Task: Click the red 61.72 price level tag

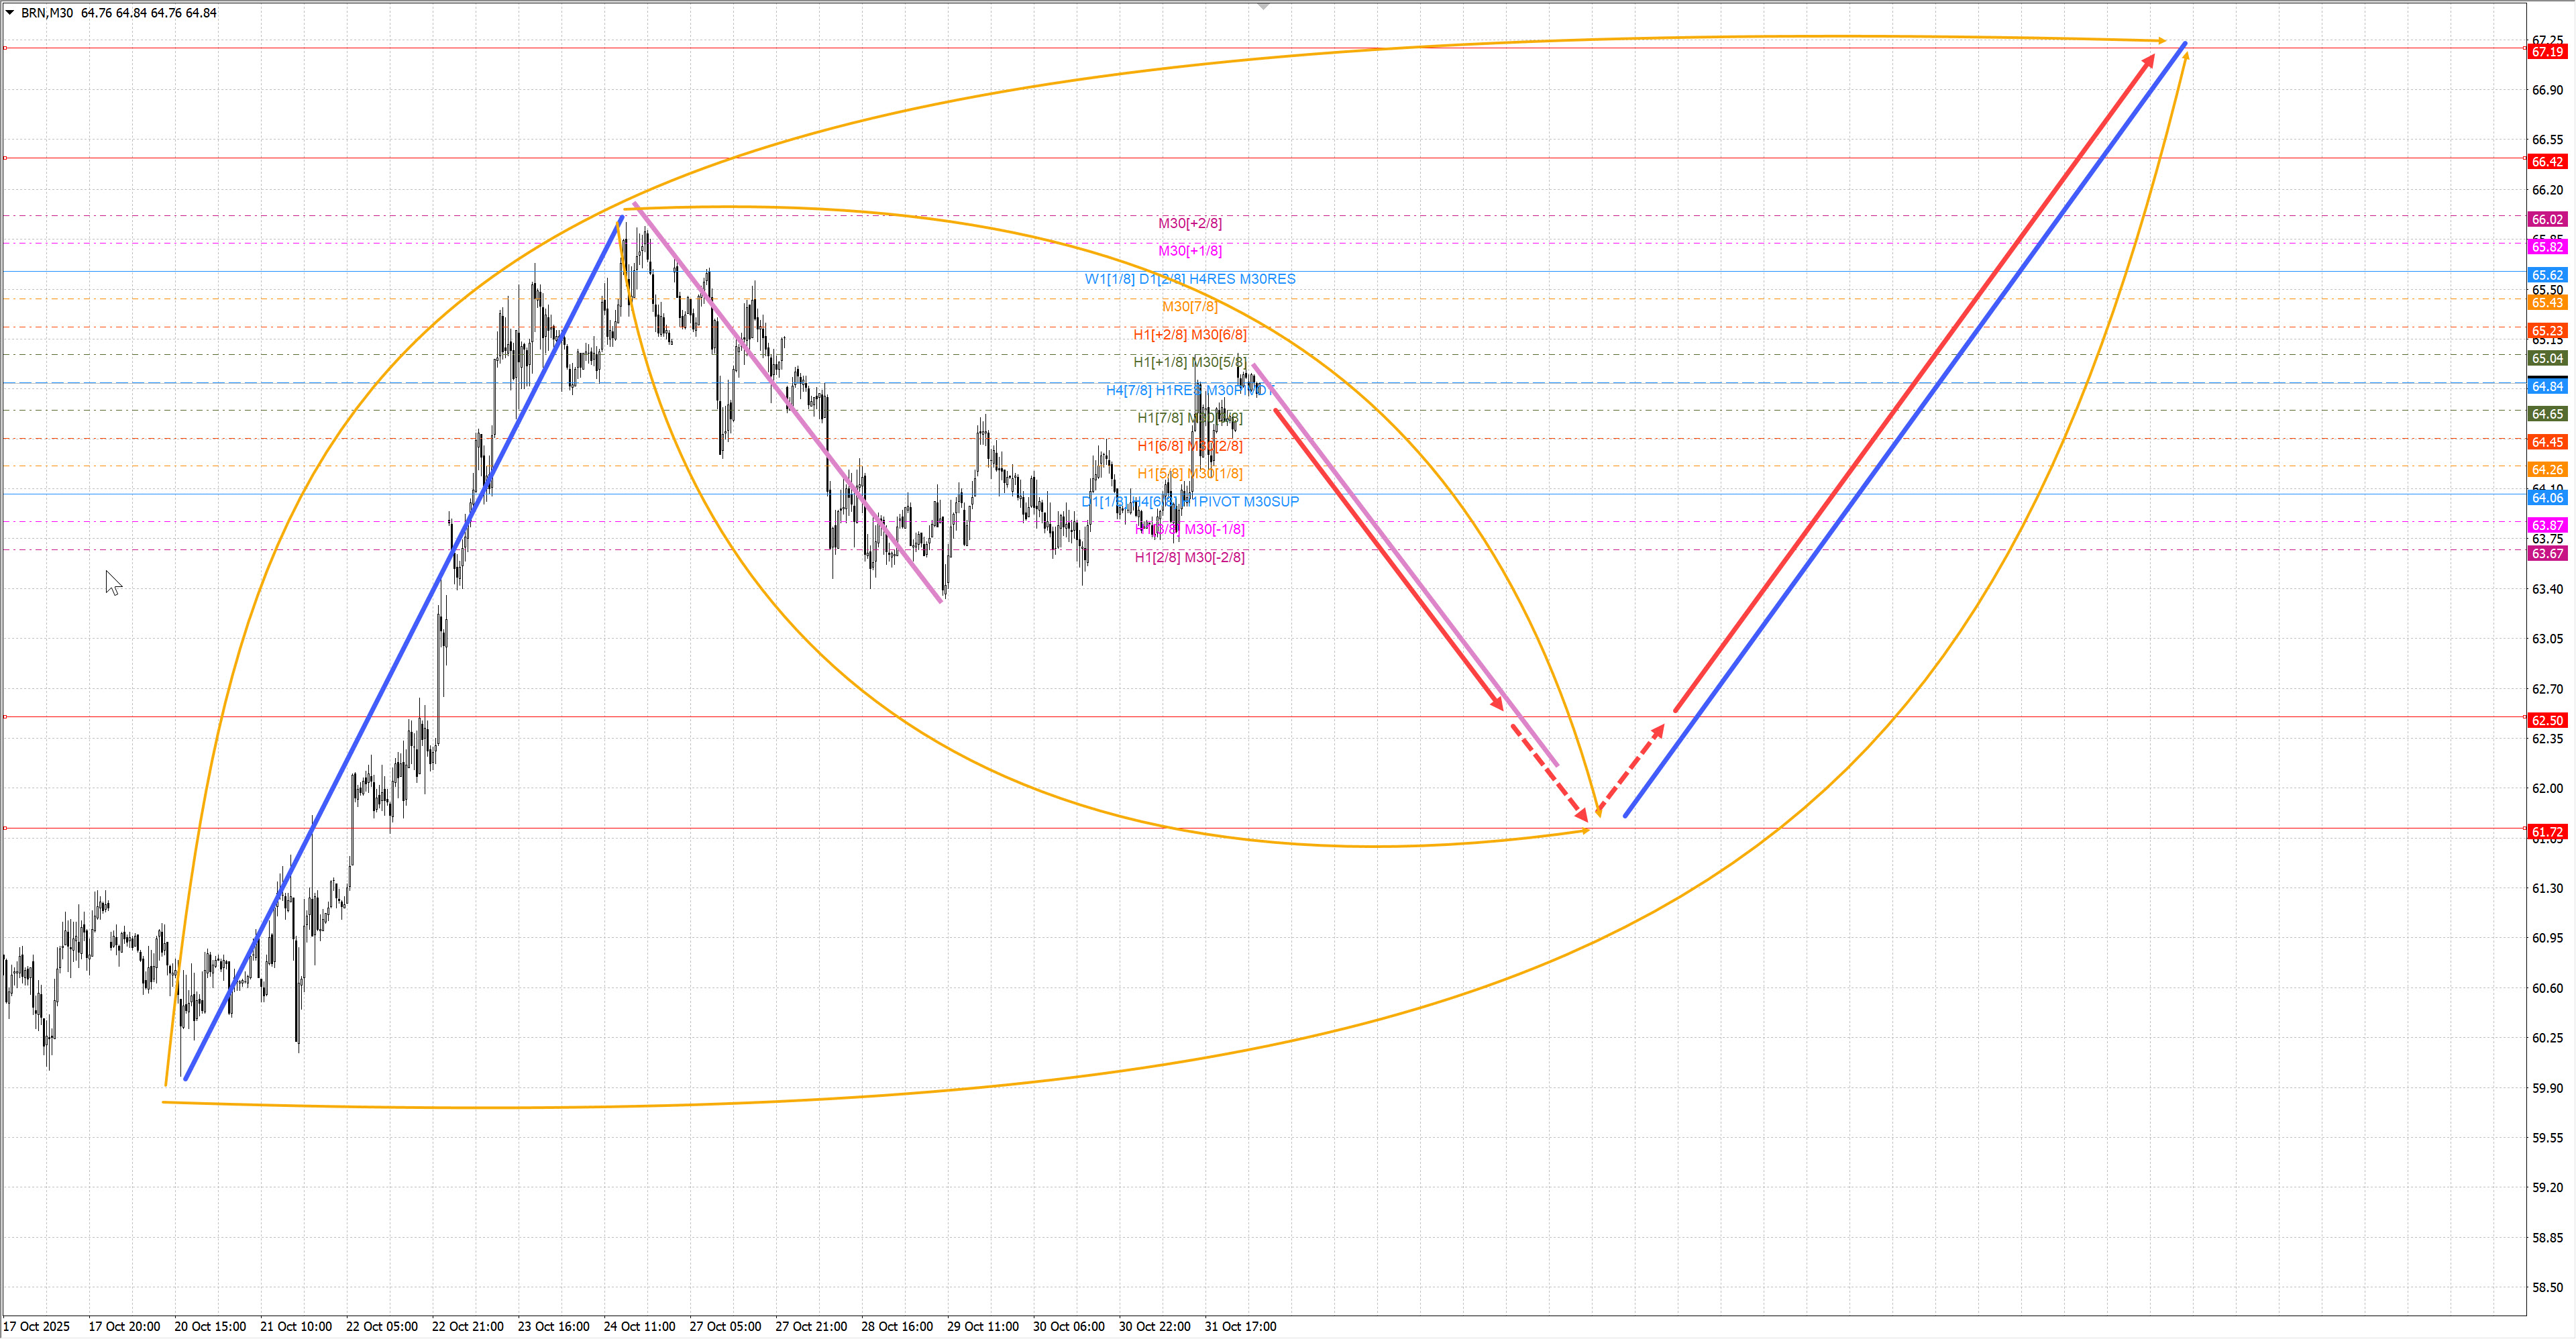Action: (x=2547, y=832)
